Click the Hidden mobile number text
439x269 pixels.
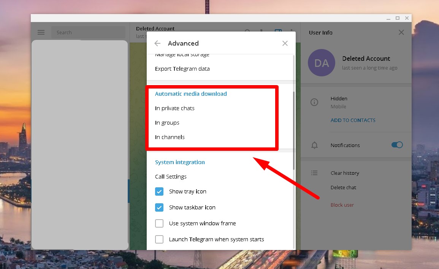coord(339,98)
